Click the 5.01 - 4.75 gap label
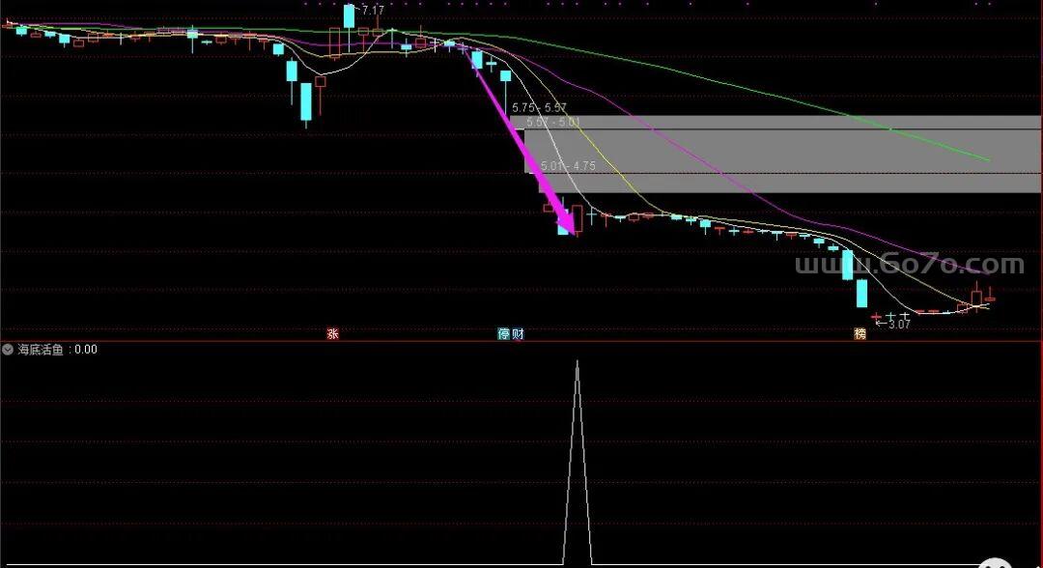Viewport: 1043px width, 568px height. 569,165
